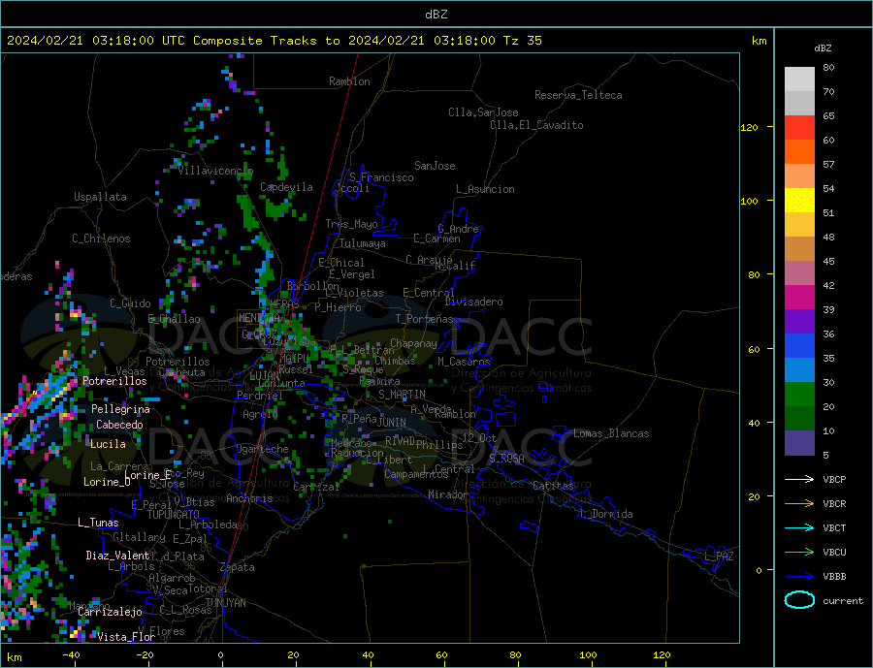The image size is (873, 668).
Task: Click the JUNIN place label
Action: pos(392,423)
